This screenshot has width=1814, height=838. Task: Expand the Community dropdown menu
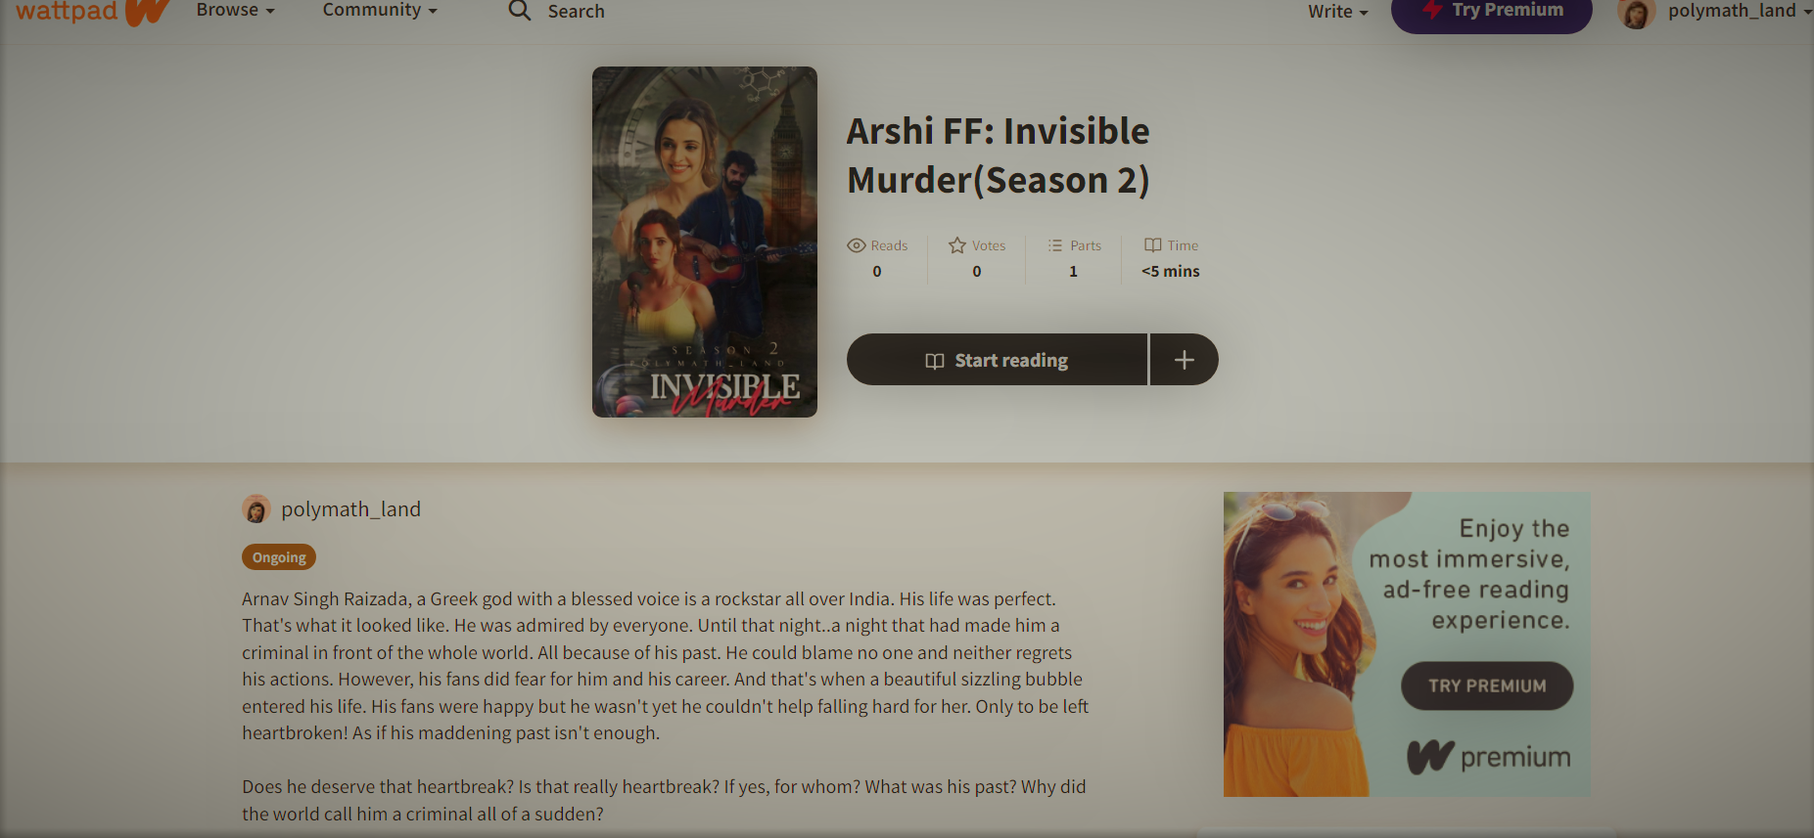(x=380, y=11)
